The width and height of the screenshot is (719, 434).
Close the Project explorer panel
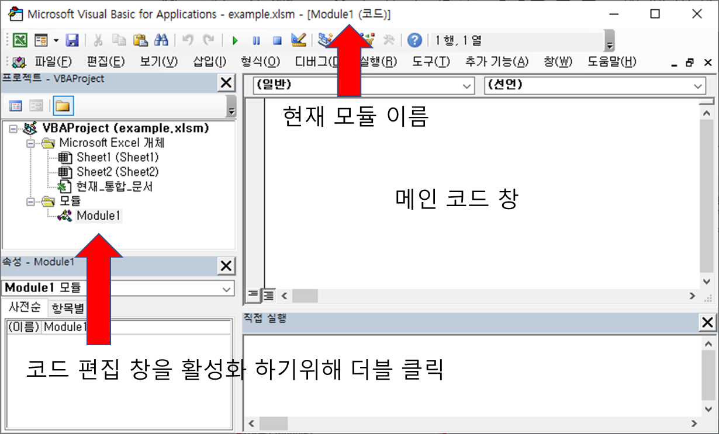226,83
